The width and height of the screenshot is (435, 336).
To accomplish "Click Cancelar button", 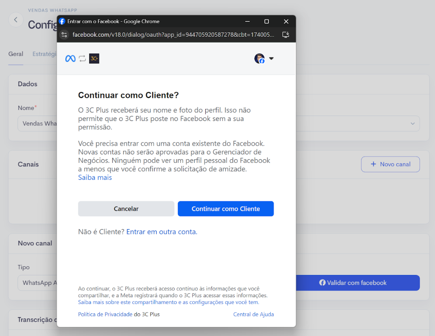I will 126,209.
